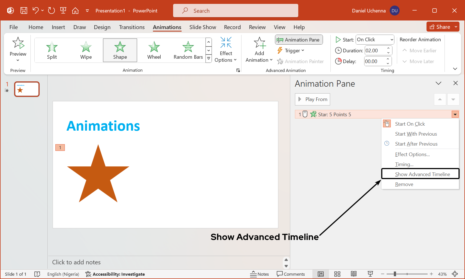Image resolution: width=465 pixels, height=279 pixels.
Task: Click the Add Animation star icon
Action: [x=259, y=43]
